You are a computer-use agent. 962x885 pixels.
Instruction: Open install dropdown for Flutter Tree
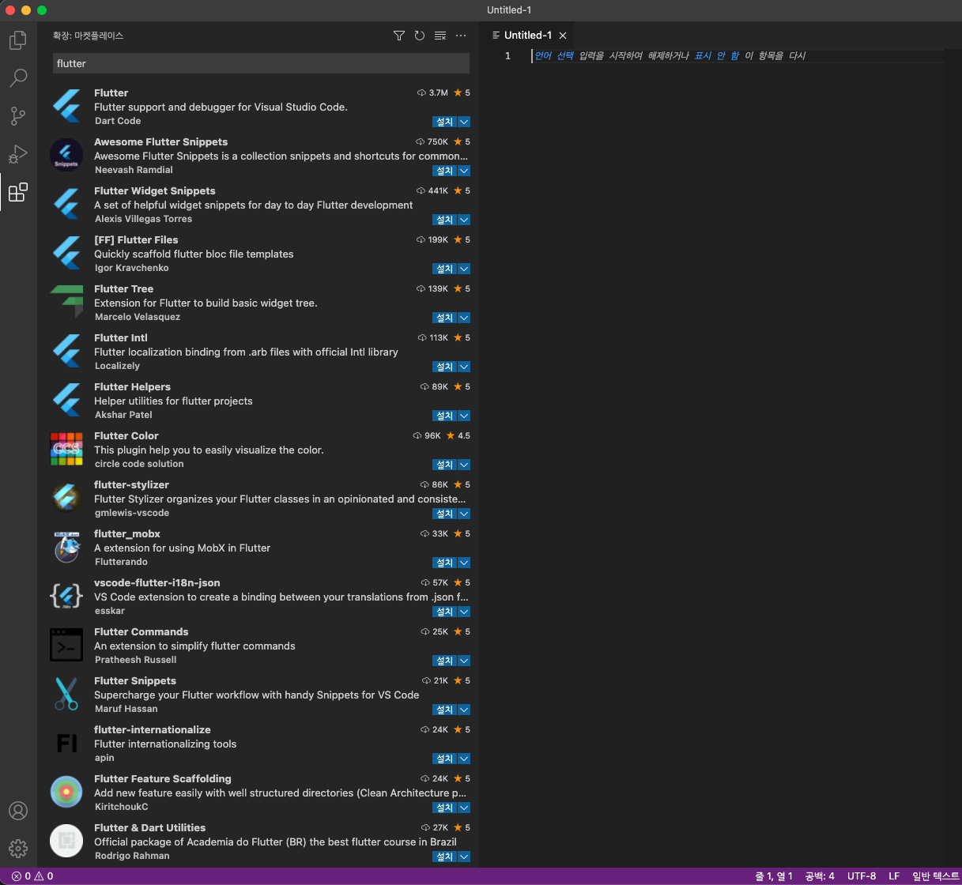pyautogui.click(x=464, y=318)
